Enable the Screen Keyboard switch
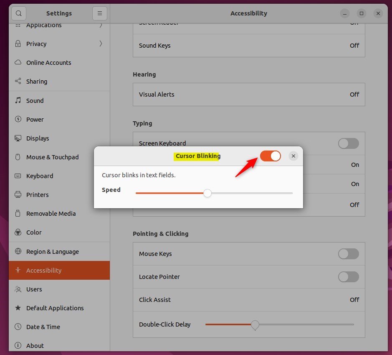 coord(348,143)
